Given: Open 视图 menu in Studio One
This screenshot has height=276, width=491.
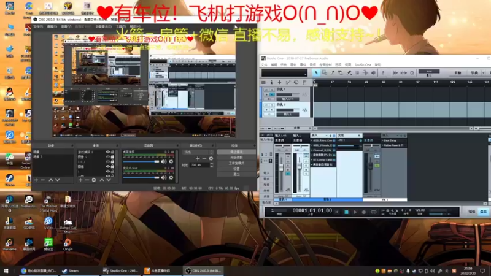Looking at the screenshot, I should [348, 65].
